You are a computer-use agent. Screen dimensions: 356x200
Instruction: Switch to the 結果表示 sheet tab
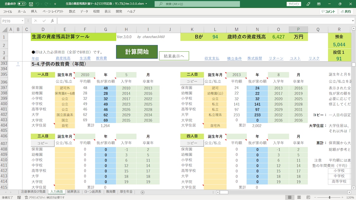pos(74,192)
